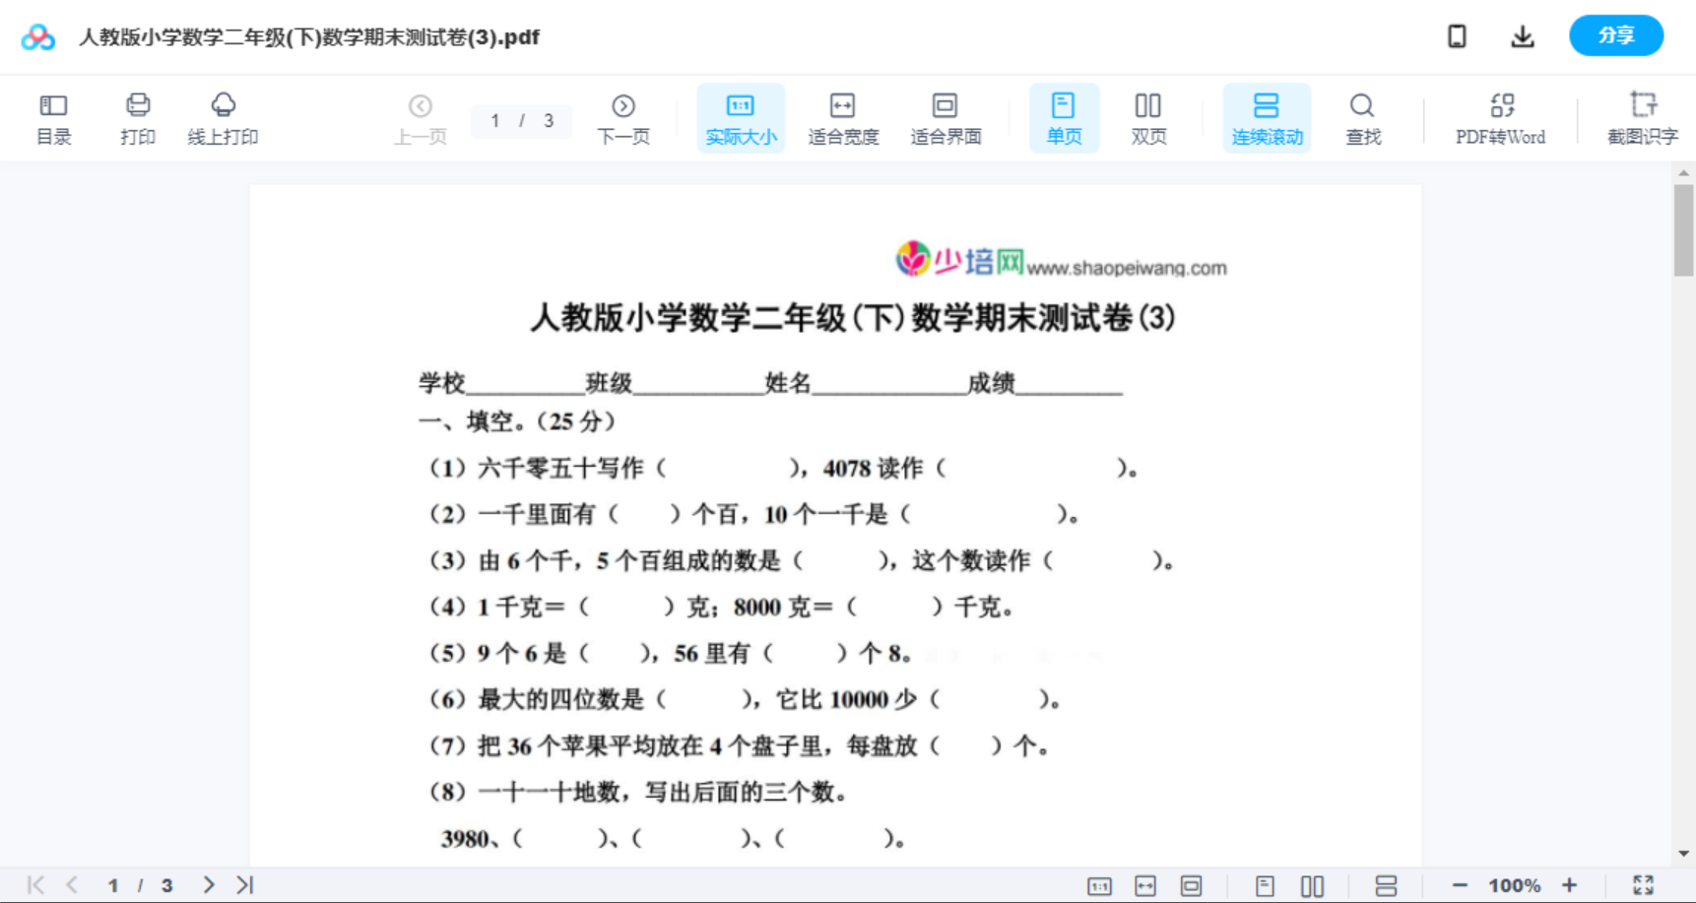Image resolution: width=1696 pixels, height=903 pixels.
Task: Select 线上打印 online printing
Action: tap(224, 117)
